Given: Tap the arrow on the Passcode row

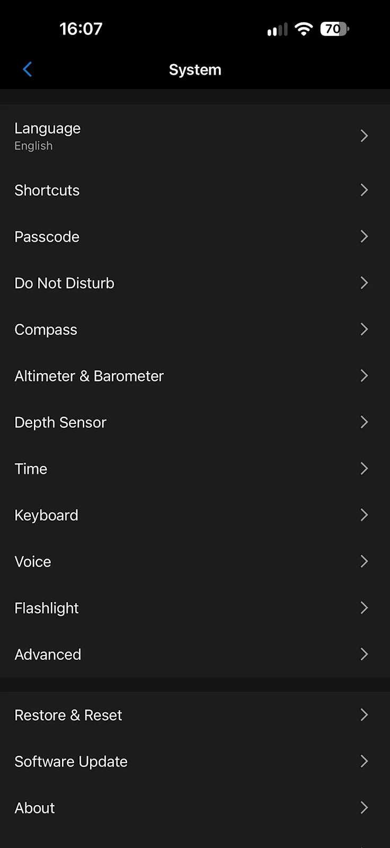Looking at the screenshot, I should 364,236.
